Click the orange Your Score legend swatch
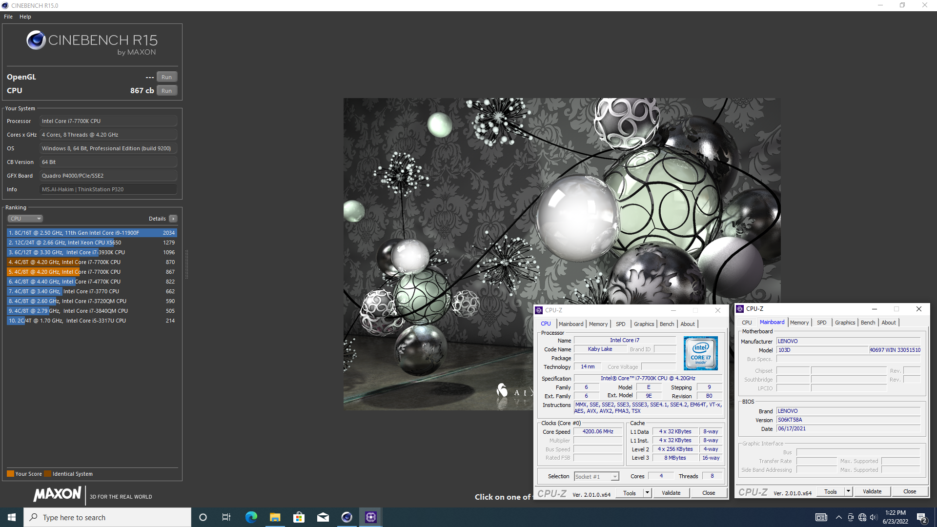The height and width of the screenshot is (527, 937). click(10, 474)
